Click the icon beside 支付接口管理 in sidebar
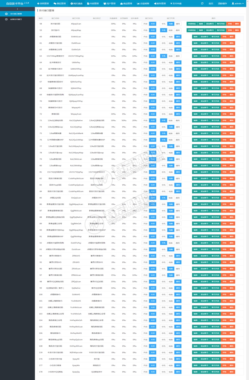This screenshot has height=380, width=249. point(7,14)
